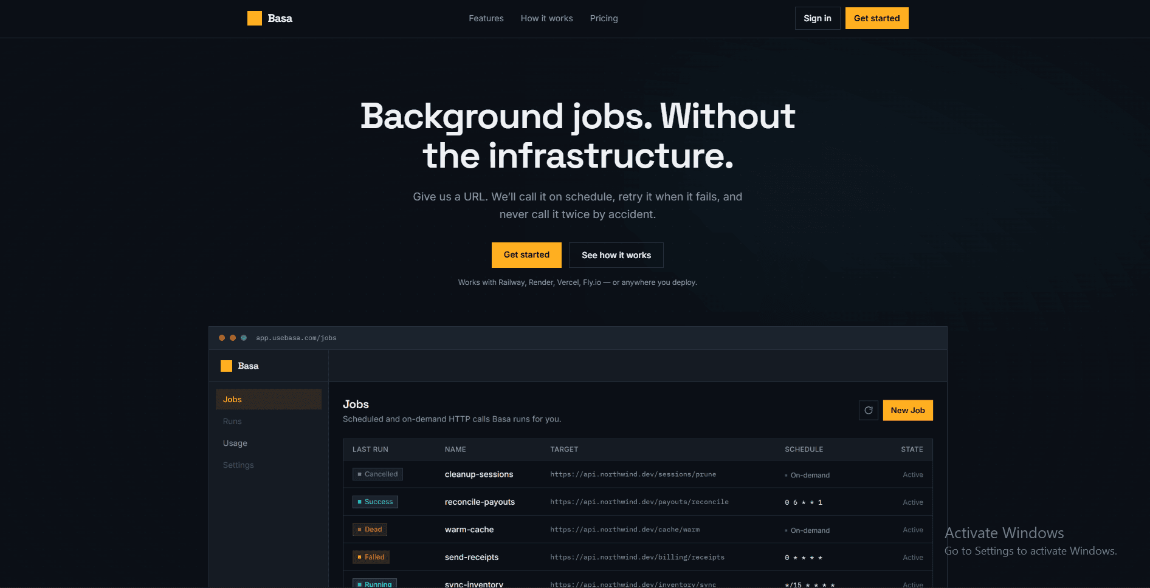
Task: Open the send-receipts job
Action: (x=472, y=557)
